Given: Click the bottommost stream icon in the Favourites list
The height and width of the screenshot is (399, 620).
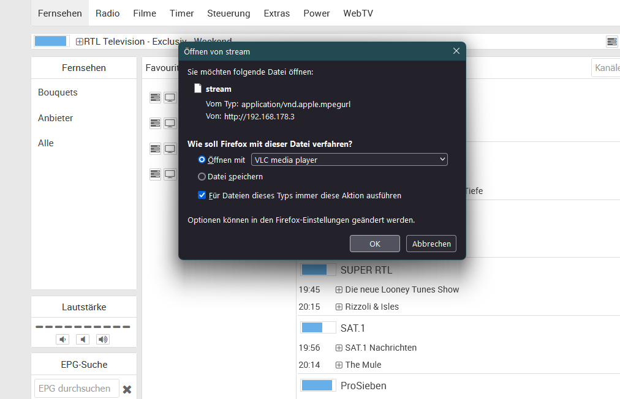Looking at the screenshot, I should [155, 174].
